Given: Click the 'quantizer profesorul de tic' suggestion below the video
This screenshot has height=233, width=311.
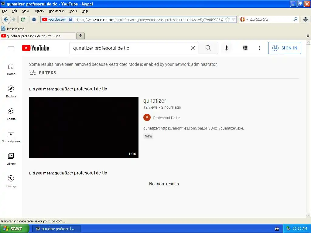Looking at the screenshot, I should [81, 173].
